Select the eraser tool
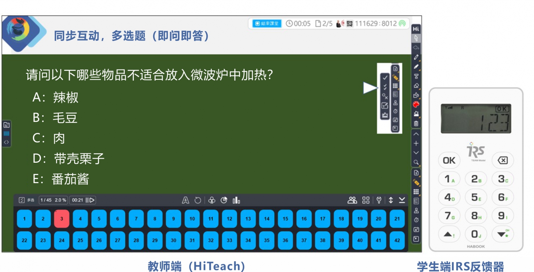The image size is (534, 272). coord(416,86)
